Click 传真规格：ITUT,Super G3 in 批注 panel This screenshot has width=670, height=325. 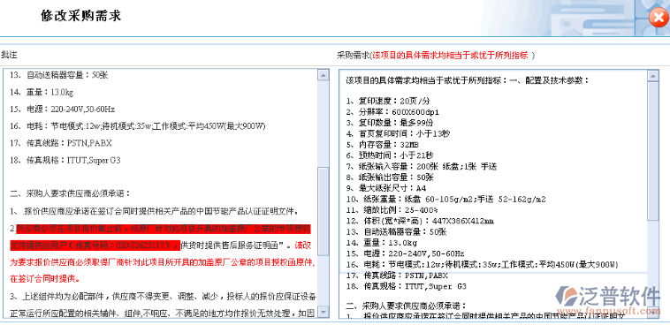coord(65,160)
